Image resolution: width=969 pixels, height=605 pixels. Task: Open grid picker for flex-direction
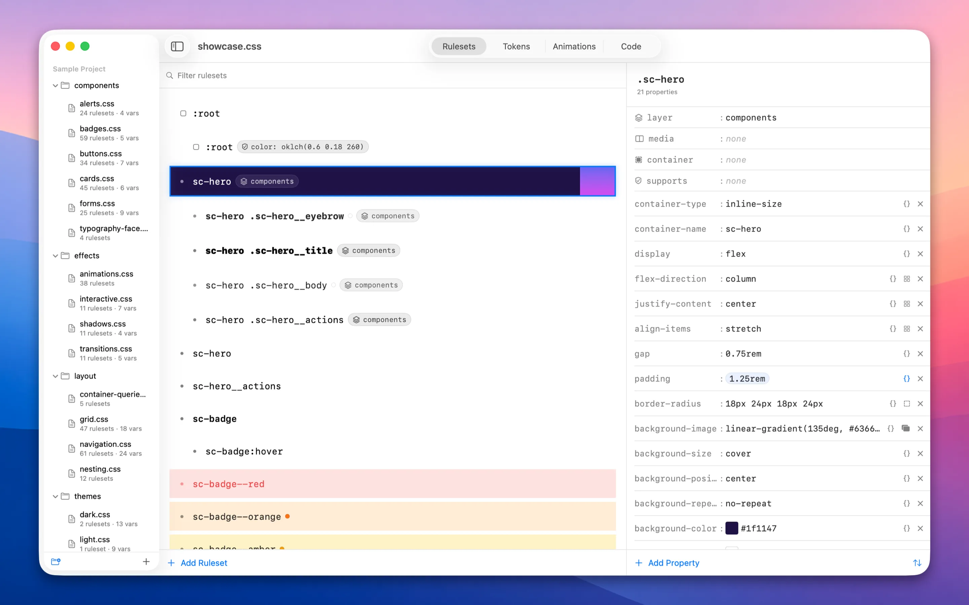pos(906,279)
